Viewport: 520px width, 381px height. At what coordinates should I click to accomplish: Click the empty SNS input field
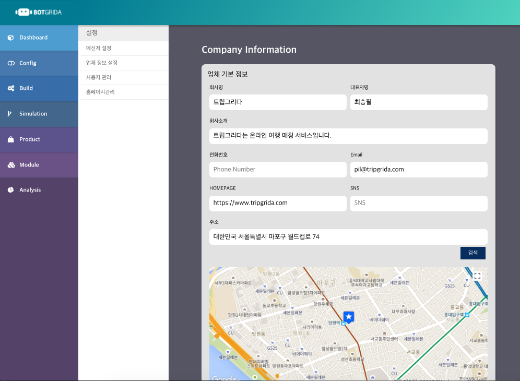click(419, 203)
